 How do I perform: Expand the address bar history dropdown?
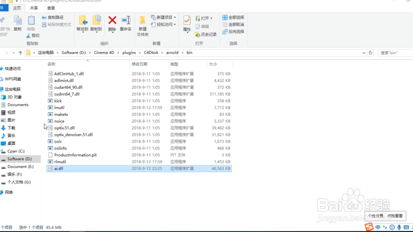364,53
